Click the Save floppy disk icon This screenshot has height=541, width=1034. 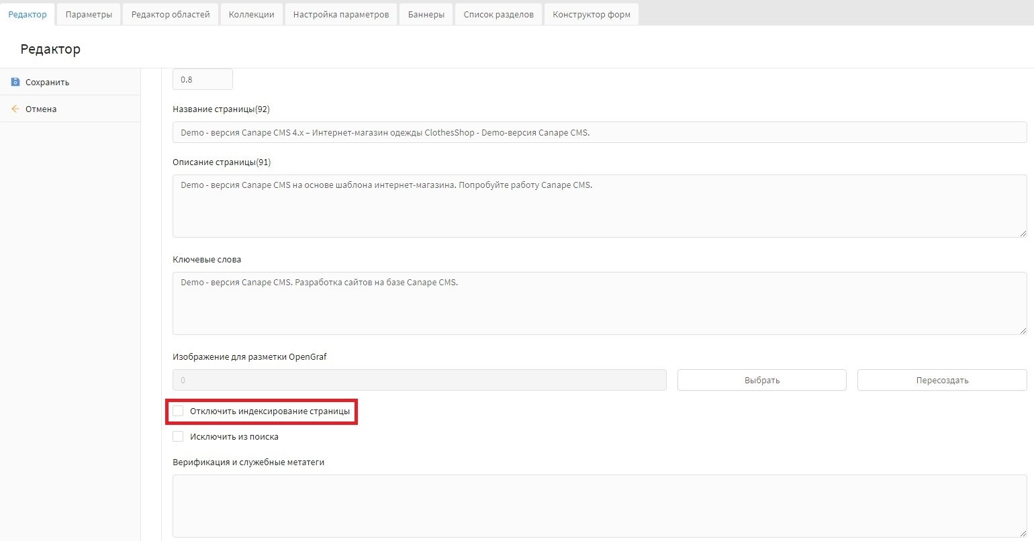pos(15,82)
